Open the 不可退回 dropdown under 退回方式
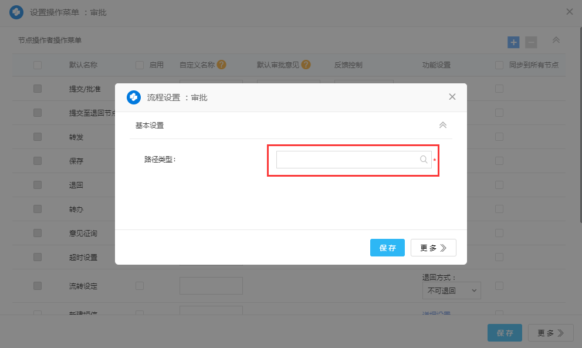The height and width of the screenshot is (348, 582). click(451, 290)
